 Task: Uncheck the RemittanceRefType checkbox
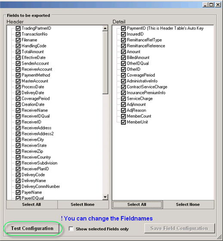(124, 40)
